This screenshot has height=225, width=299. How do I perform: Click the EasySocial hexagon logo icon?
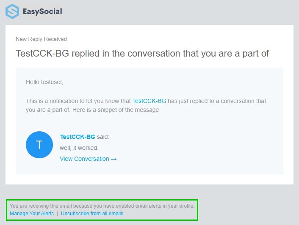click(12, 11)
